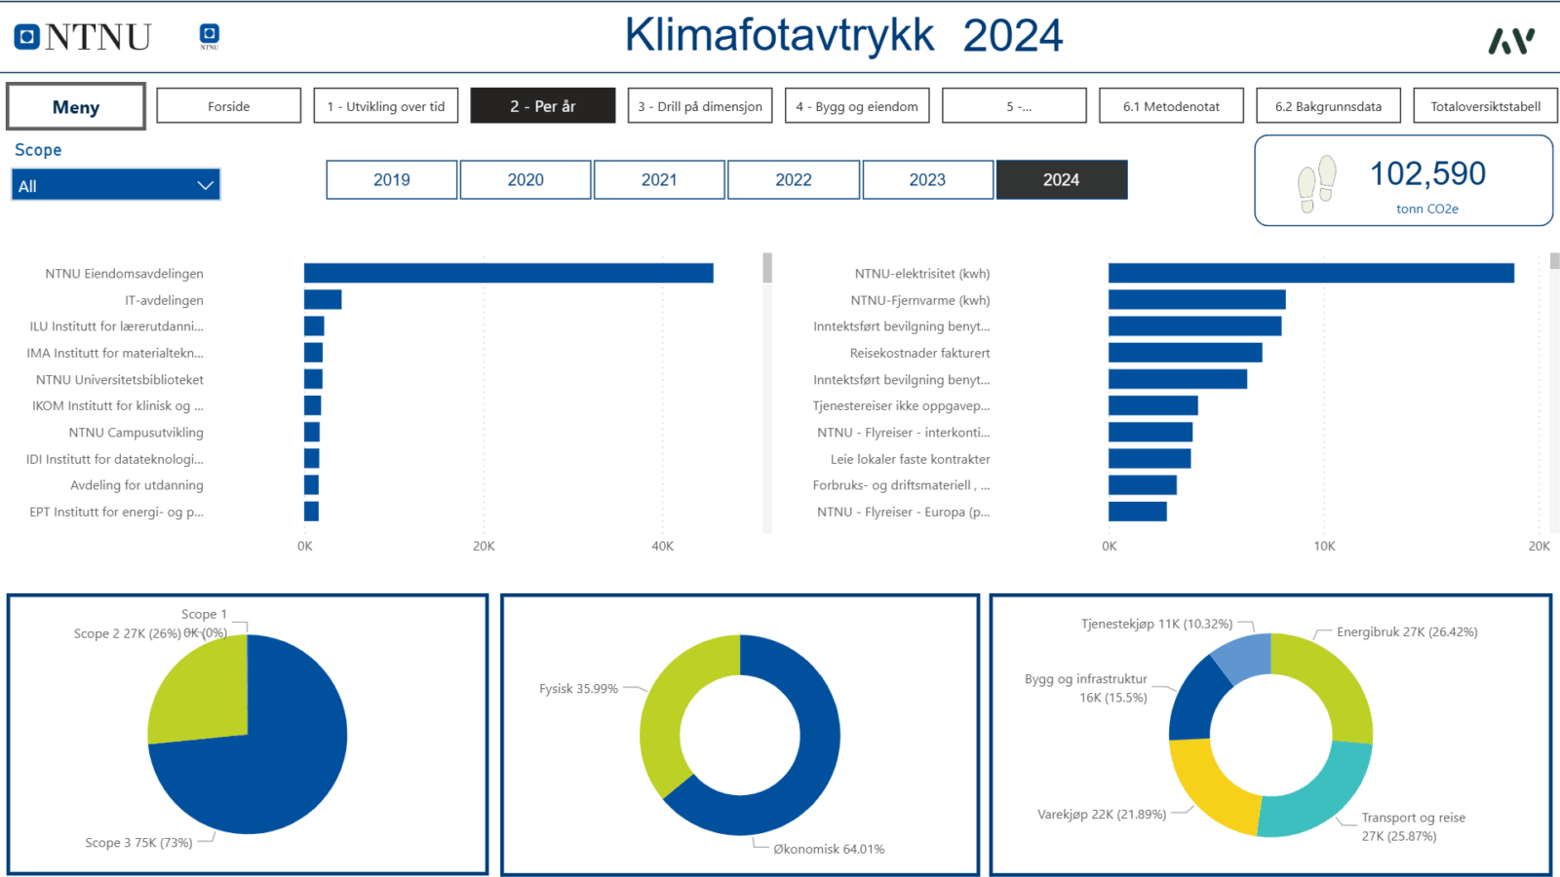This screenshot has height=877, width=1560.
Task: Open 6.1 Metodenotat page
Action: coord(1171,106)
